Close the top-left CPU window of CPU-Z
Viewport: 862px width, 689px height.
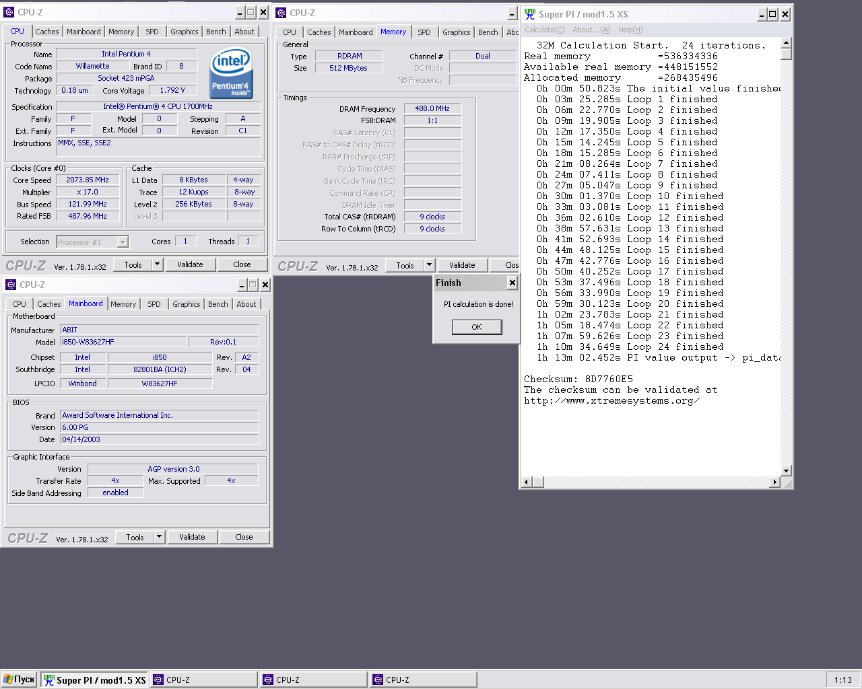[x=263, y=13]
